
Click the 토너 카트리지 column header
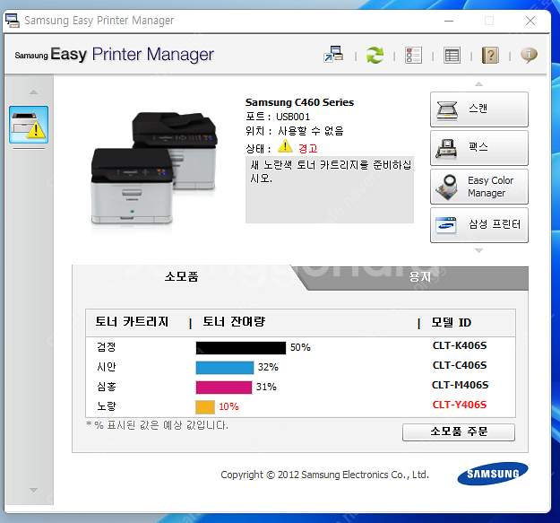coord(132,322)
